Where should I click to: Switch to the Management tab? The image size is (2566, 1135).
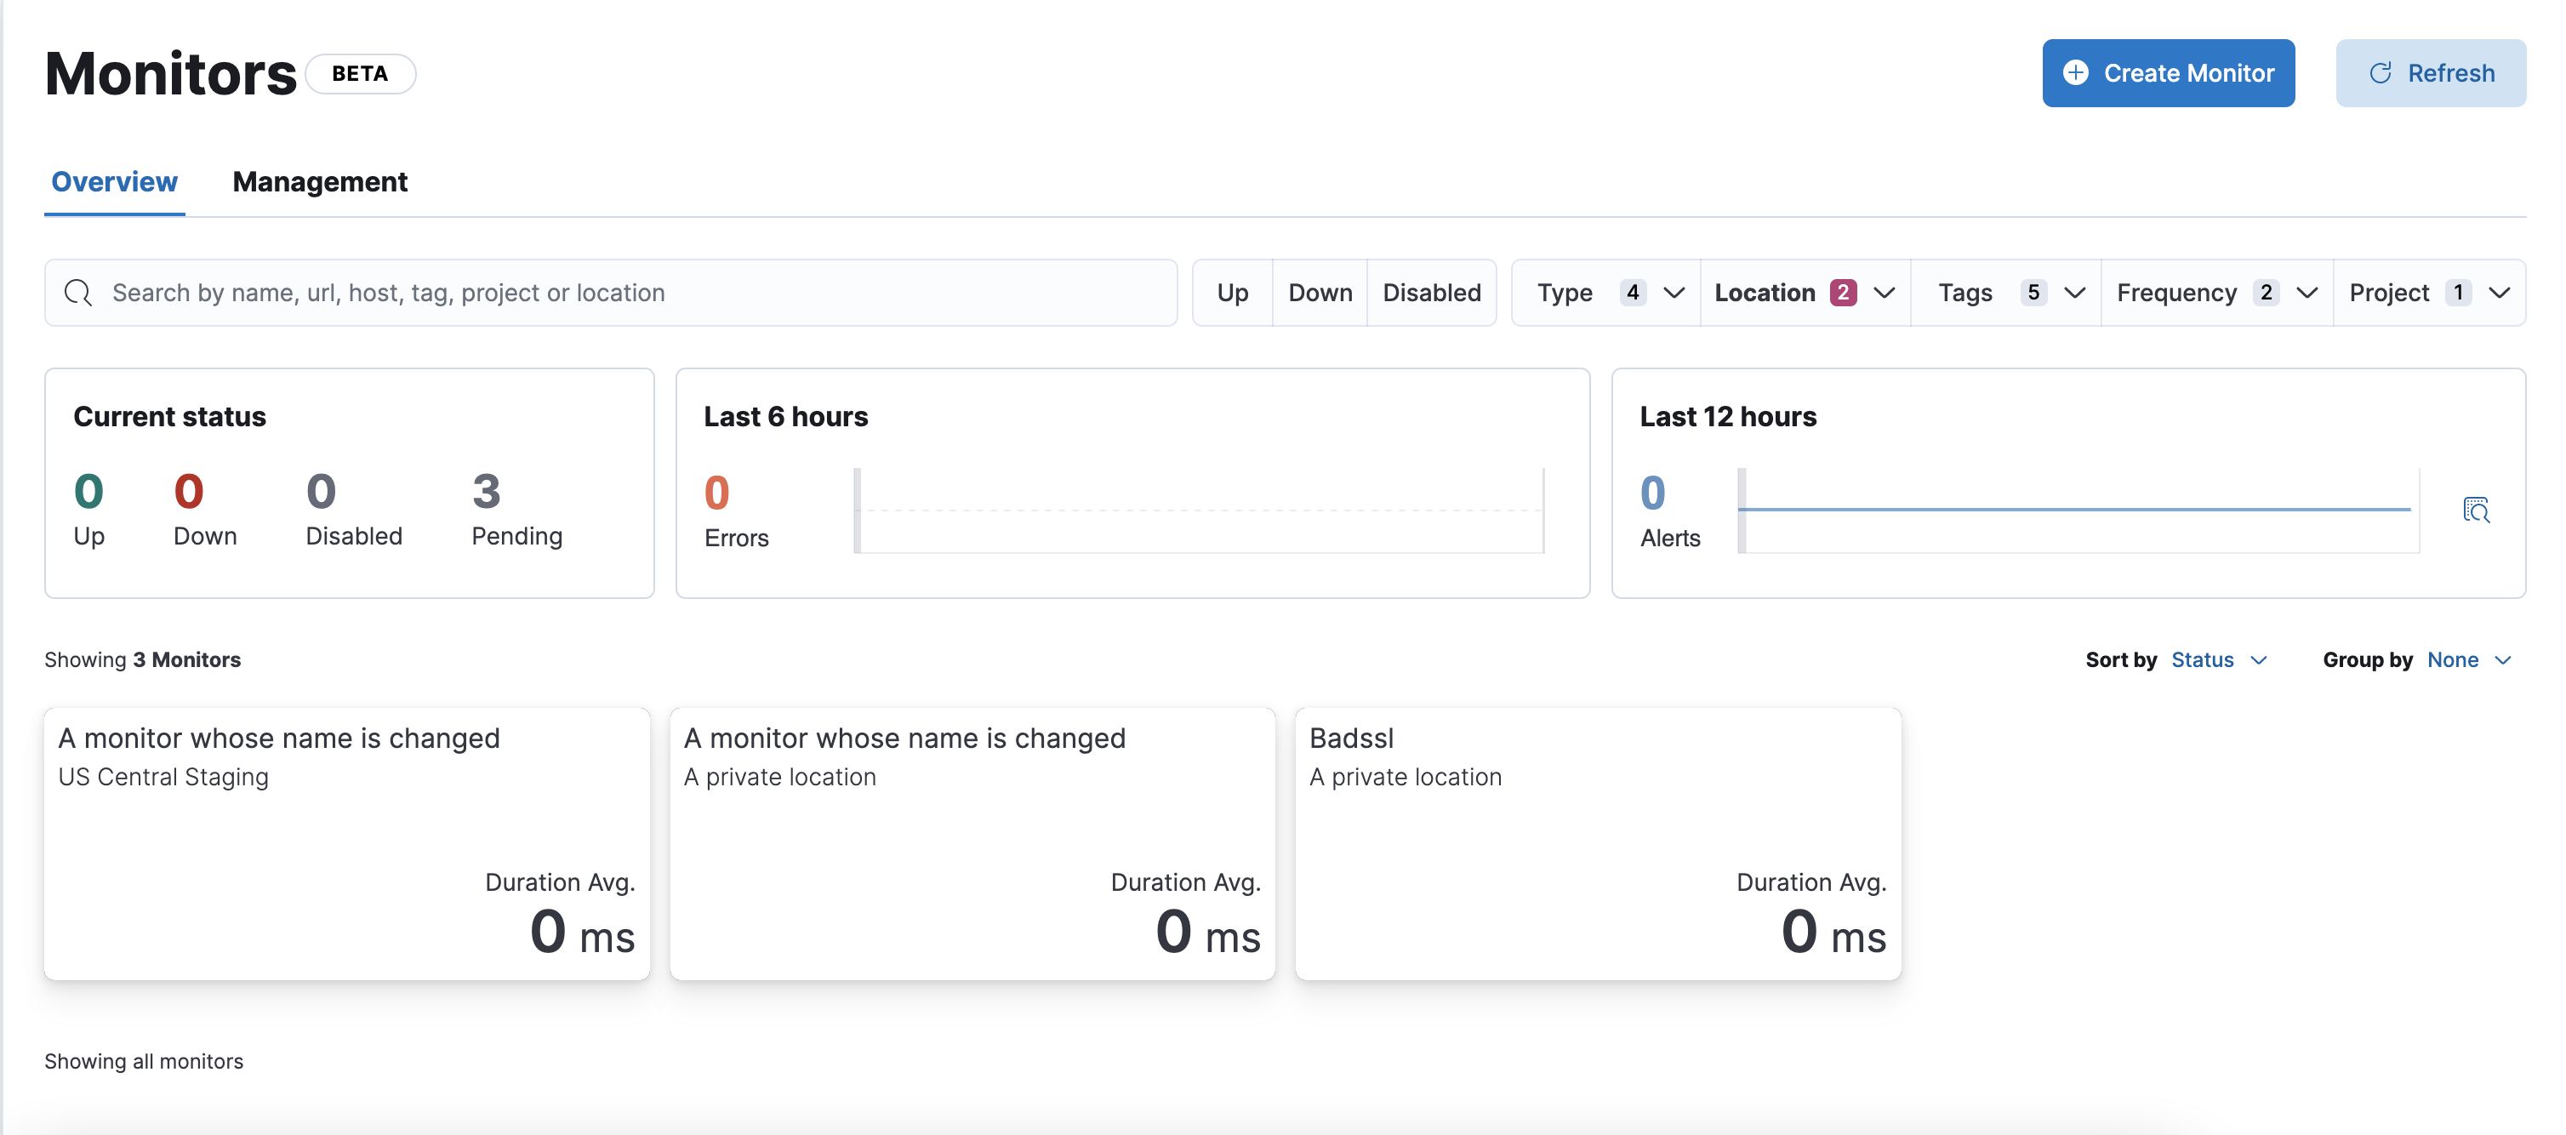click(320, 182)
